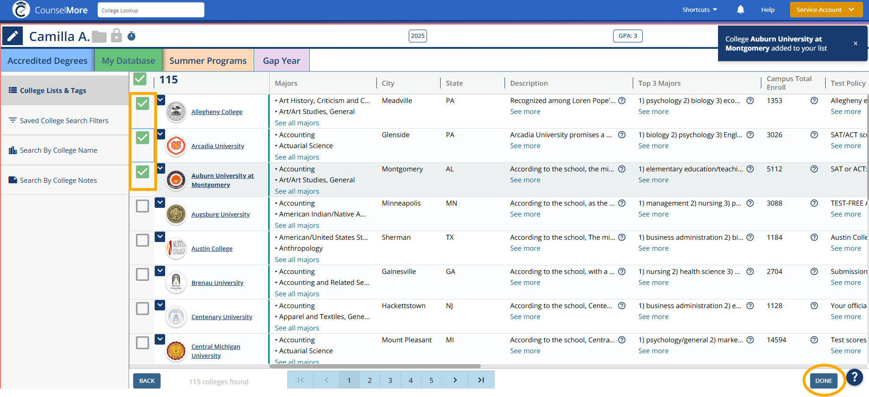Check the Augsburg University checkbox
Screen dimensions: 869x397
[142, 206]
